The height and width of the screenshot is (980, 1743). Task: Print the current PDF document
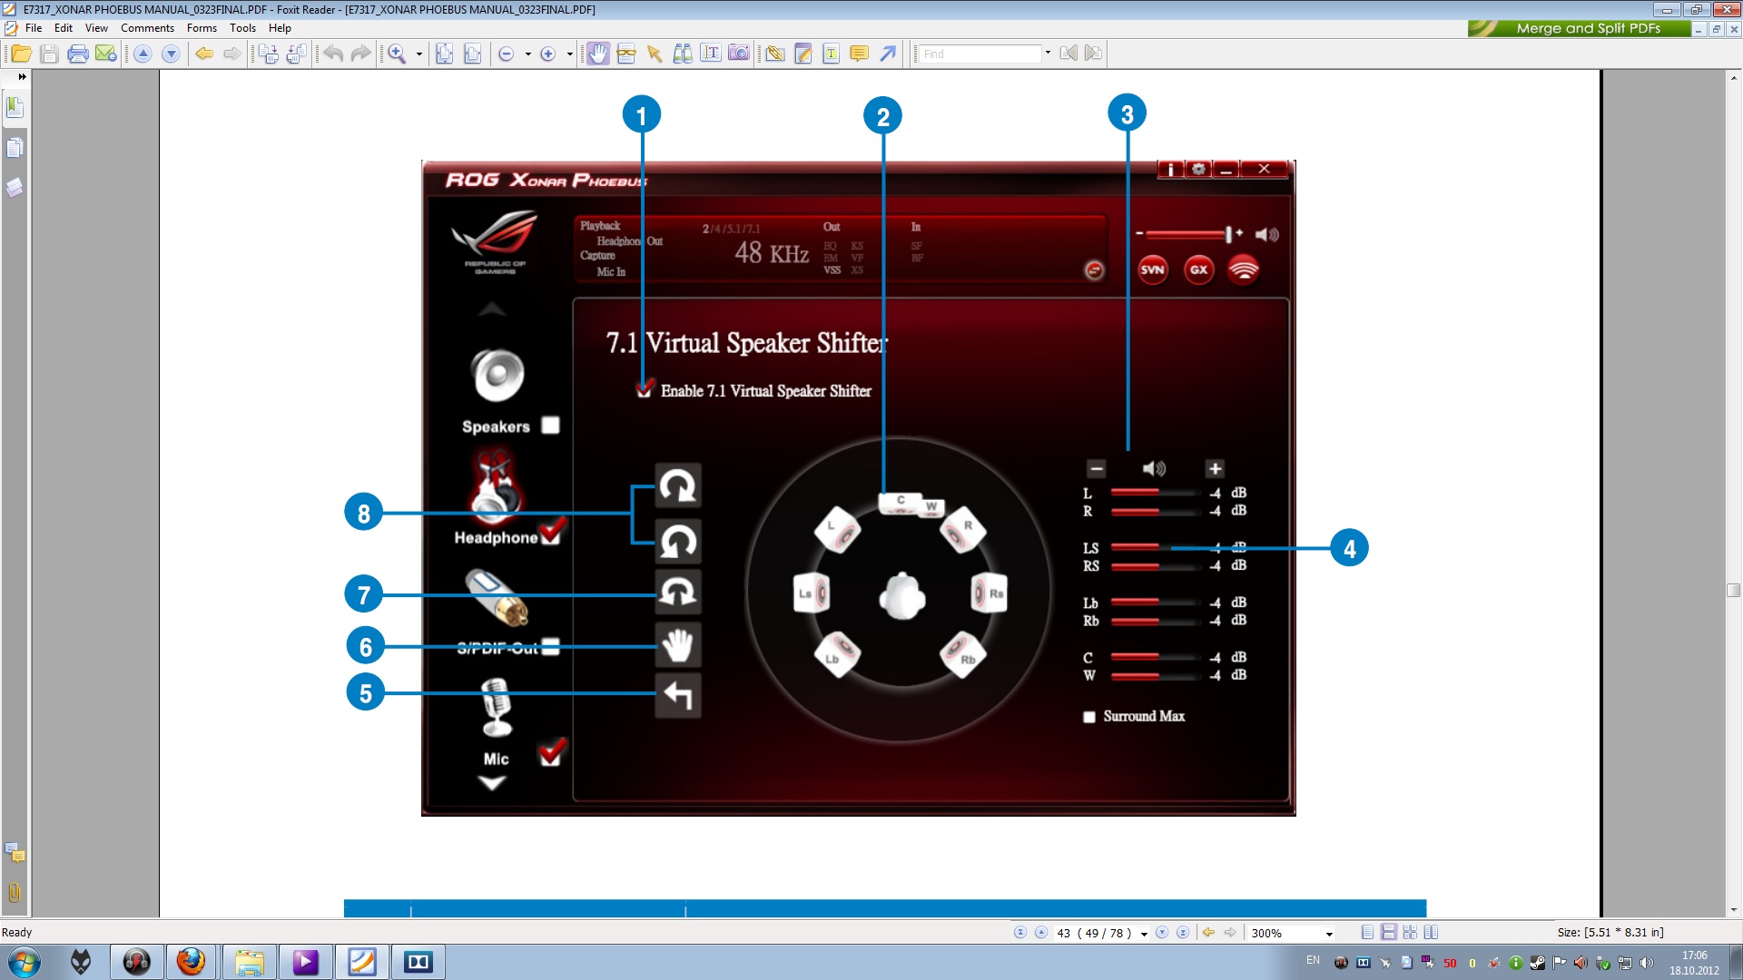[78, 54]
